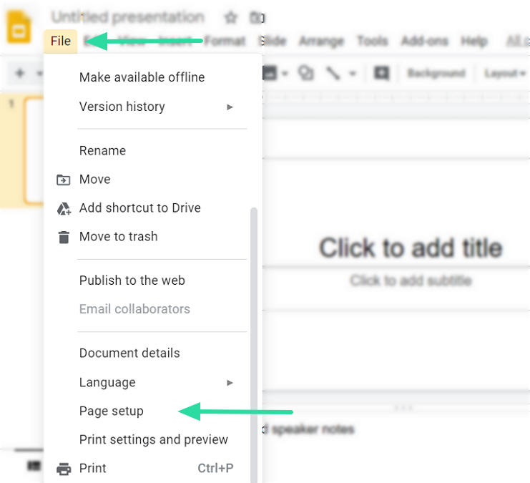
Task: Click the folder icon next to Move
Action: pyautogui.click(x=63, y=180)
